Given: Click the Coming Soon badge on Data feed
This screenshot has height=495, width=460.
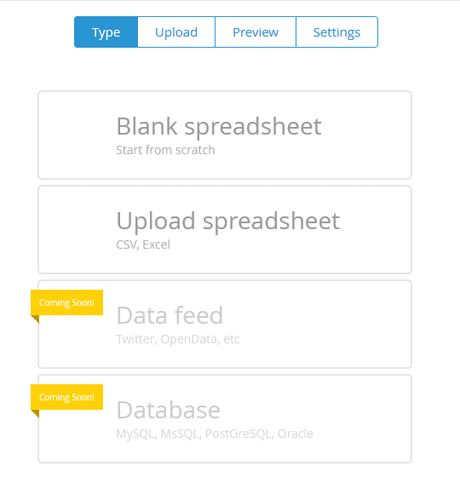Looking at the screenshot, I should point(67,302).
